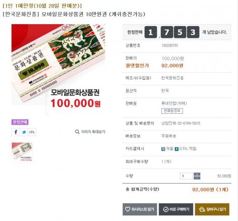The image size is (238, 221).
Task: Click the main gift certificate product image
Action: [x=59, y=70]
